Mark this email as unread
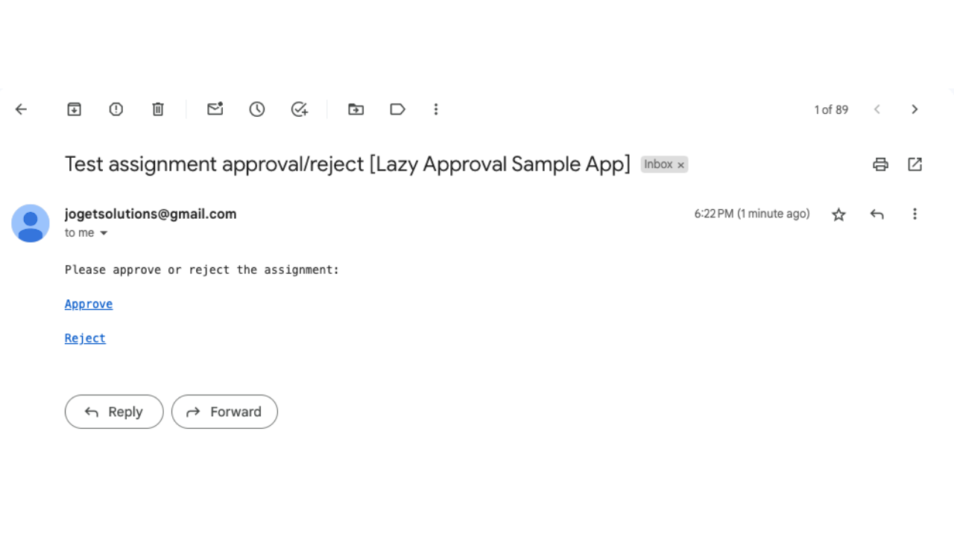 click(215, 109)
